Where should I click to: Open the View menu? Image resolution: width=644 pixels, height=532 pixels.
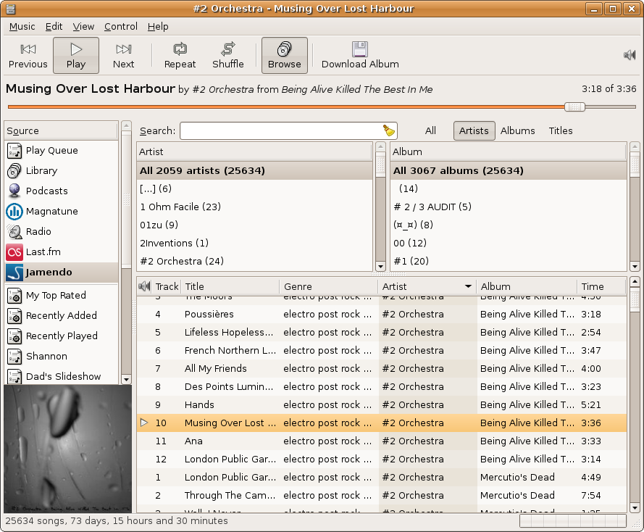pos(83,27)
